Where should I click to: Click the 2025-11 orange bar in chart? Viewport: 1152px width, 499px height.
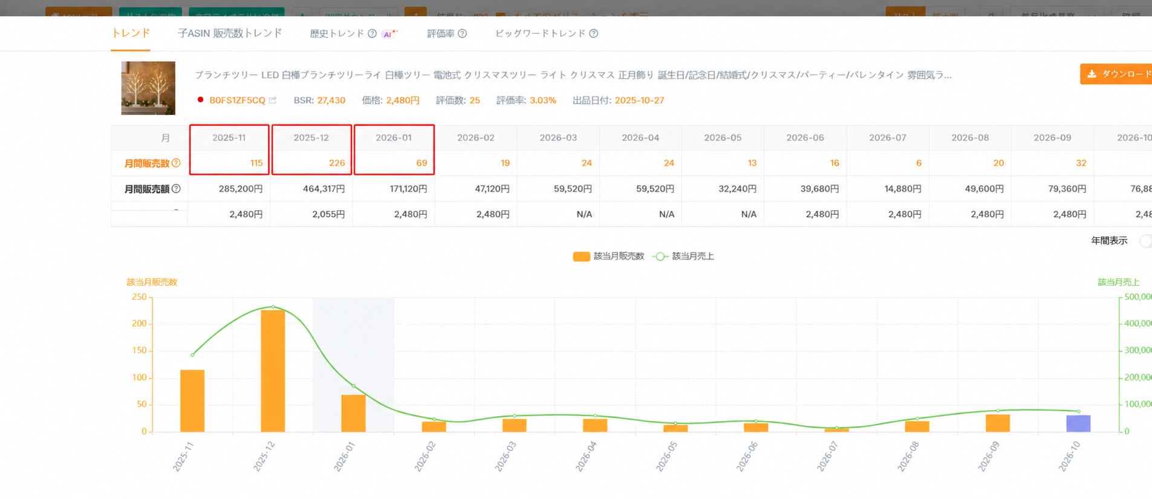click(192, 401)
